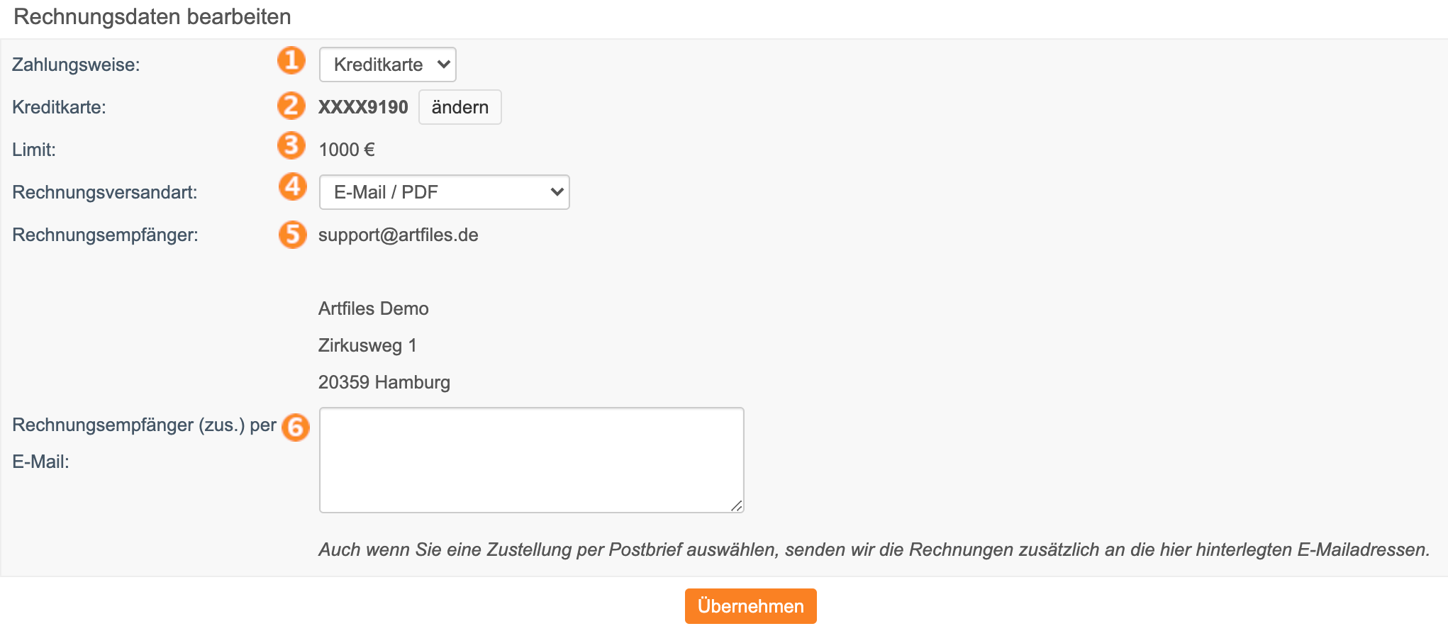Click the orange number 1 marker

pyautogui.click(x=291, y=60)
